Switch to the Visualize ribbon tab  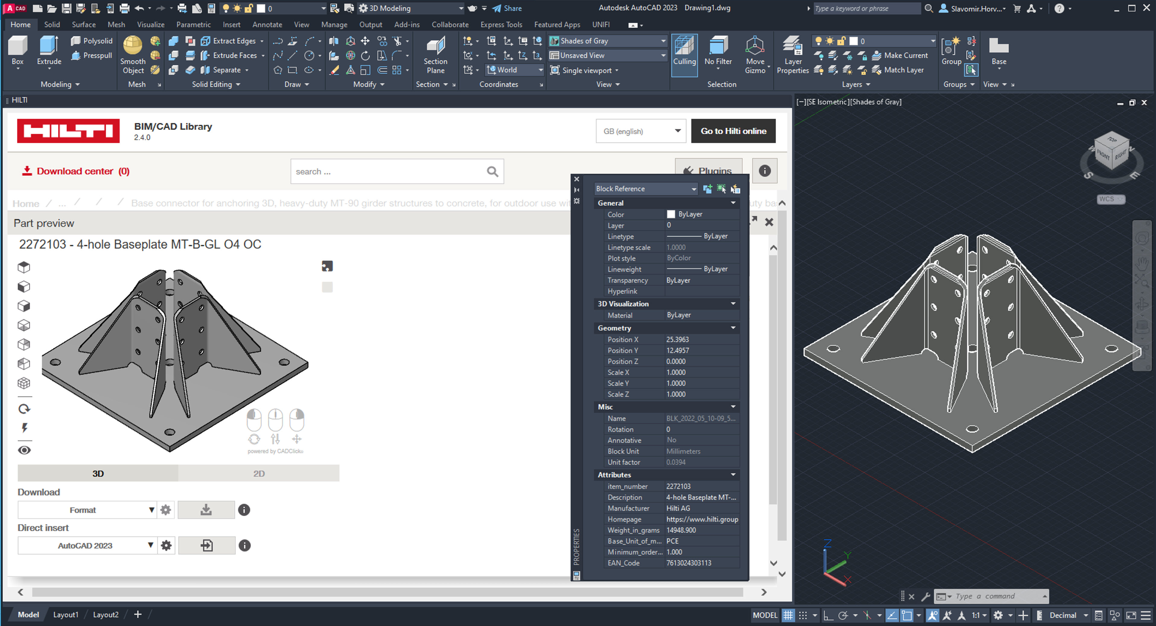coord(150,25)
